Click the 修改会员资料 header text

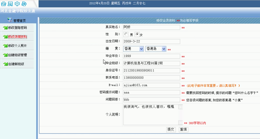point(166,21)
